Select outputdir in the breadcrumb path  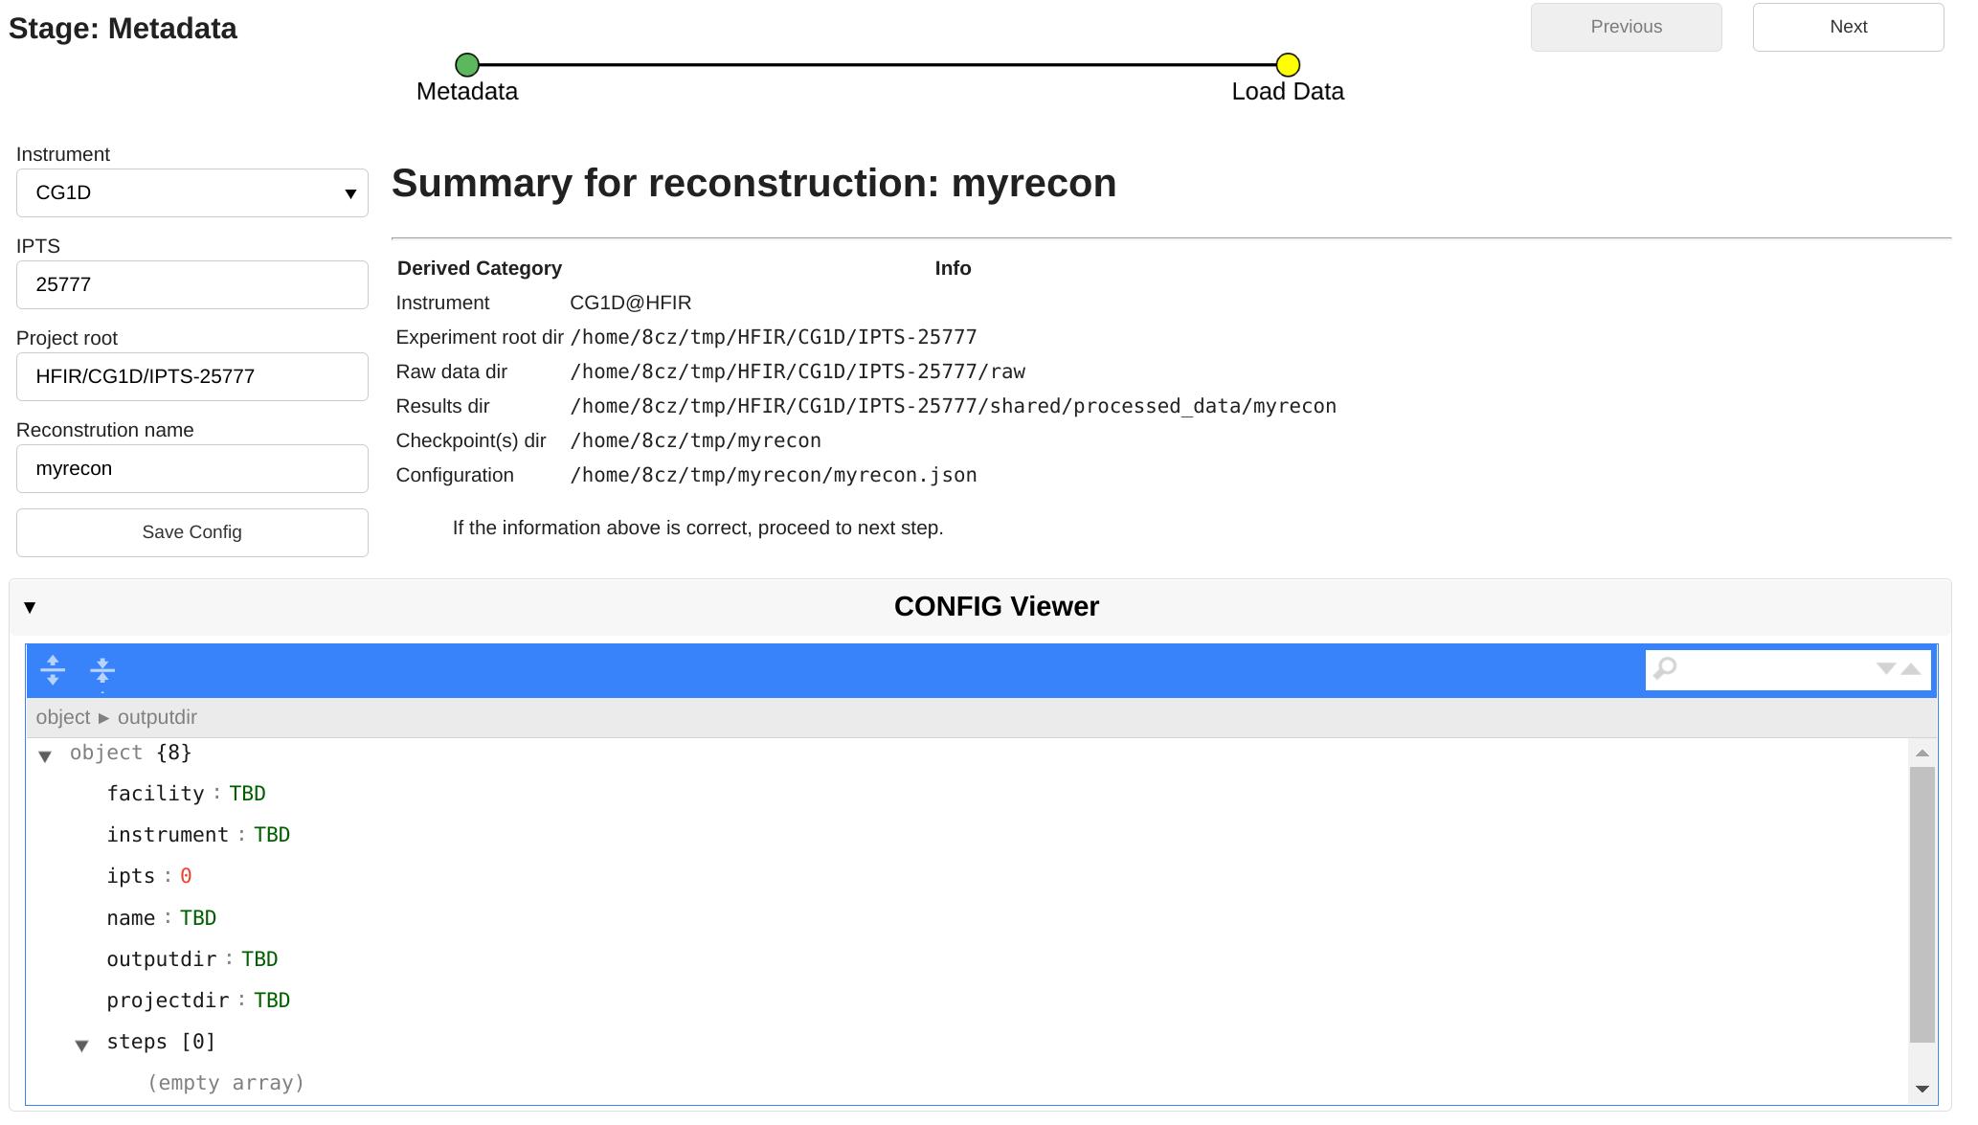tap(157, 718)
